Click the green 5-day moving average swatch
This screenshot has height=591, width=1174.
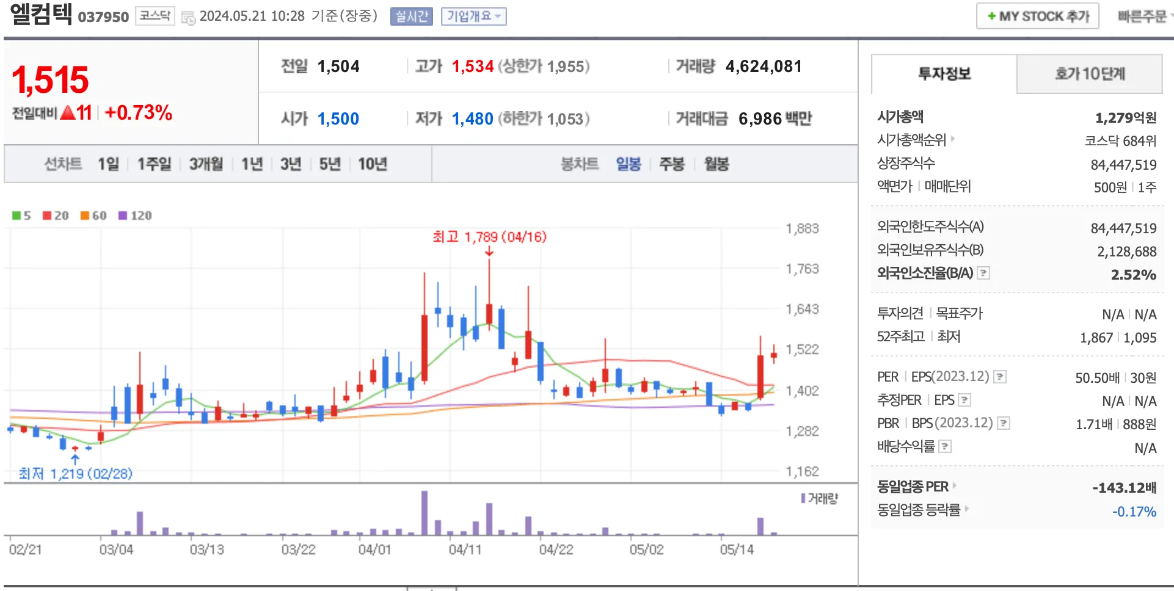[16, 216]
